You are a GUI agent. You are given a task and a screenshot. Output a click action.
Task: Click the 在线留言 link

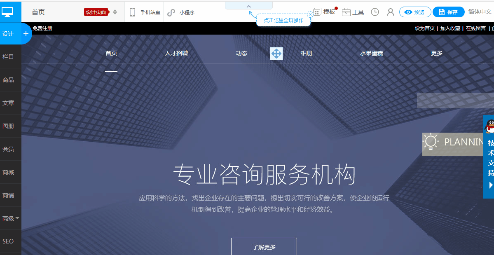pyautogui.click(x=476, y=28)
